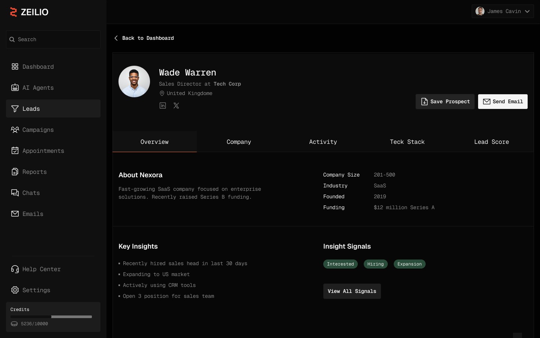Image resolution: width=540 pixels, height=338 pixels.
Task: Click the download icon in Save Prospect
Action: (x=424, y=101)
